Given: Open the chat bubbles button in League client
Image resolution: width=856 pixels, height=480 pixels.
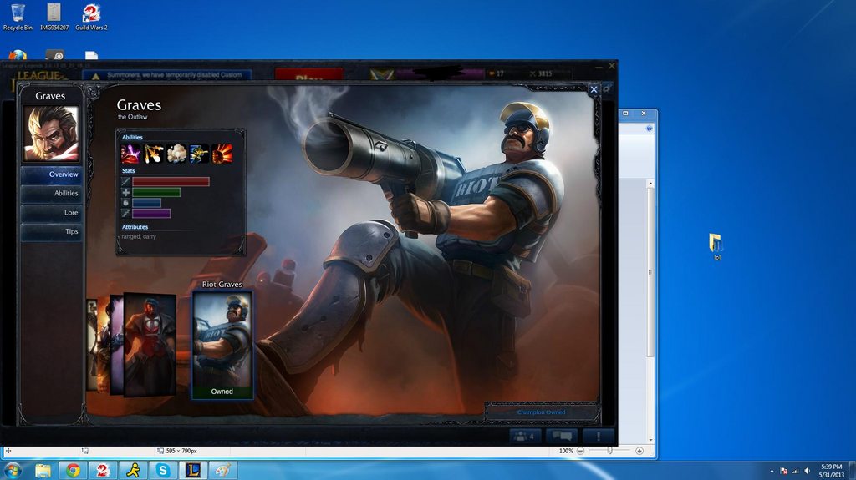Looking at the screenshot, I should point(561,436).
